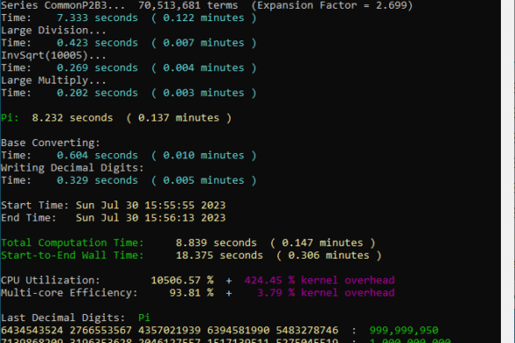Click the start timestamp '15:55:55 2023'
Screen dimensions: 515x343
185,206
